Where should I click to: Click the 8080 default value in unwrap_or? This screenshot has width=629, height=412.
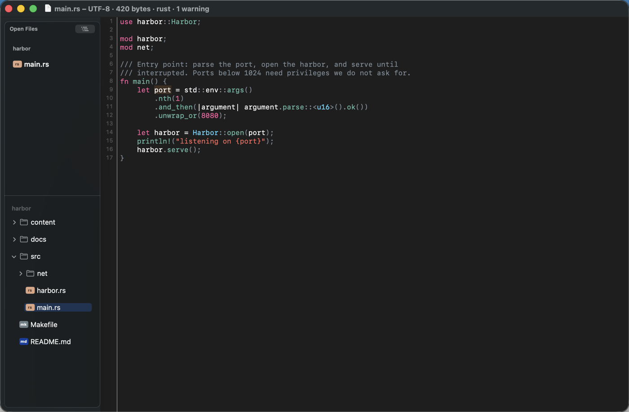tap(210, 116)
